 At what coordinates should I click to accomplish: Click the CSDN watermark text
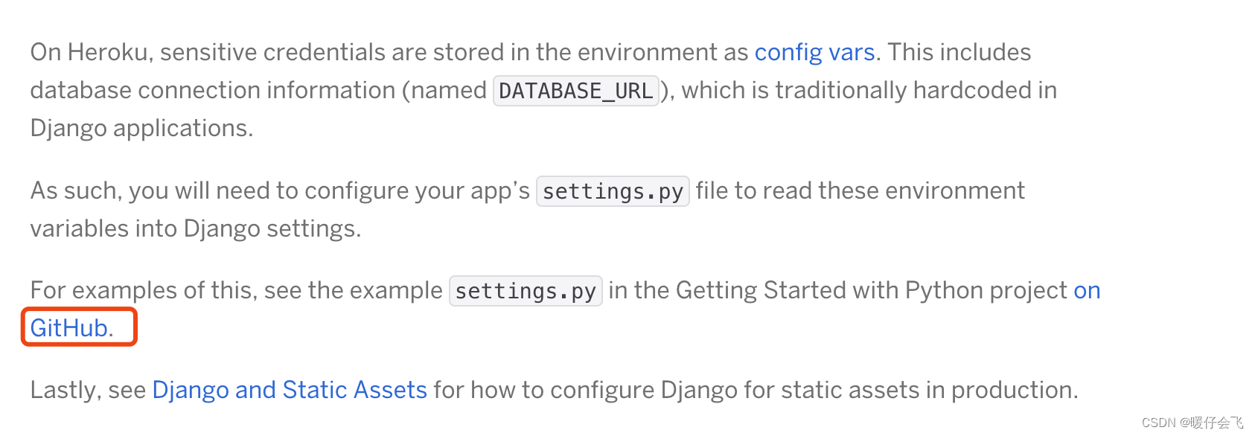click(1192, 423)
